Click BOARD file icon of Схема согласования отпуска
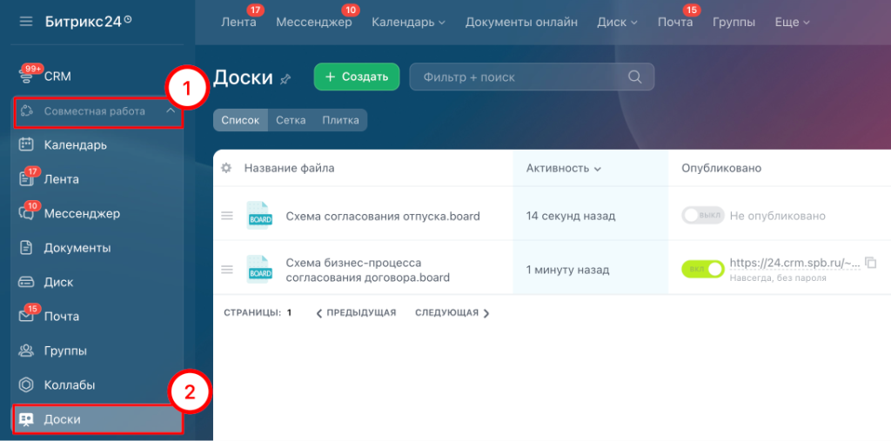 [259, 216]
